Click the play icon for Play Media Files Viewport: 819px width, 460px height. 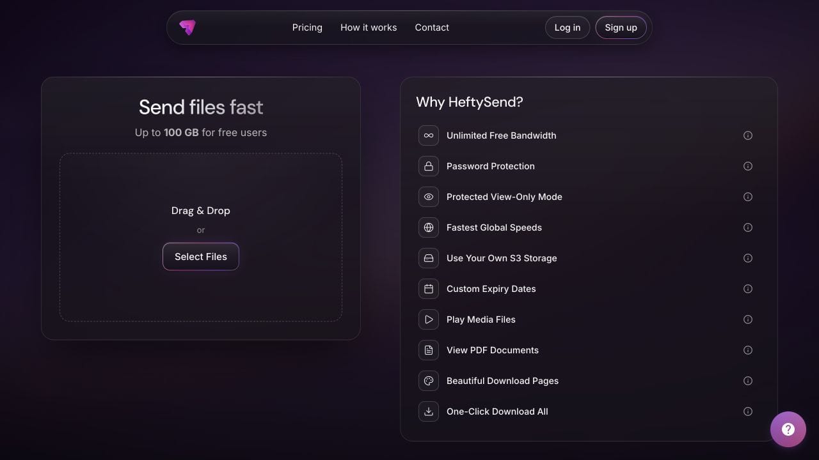[x=429, y=319]
